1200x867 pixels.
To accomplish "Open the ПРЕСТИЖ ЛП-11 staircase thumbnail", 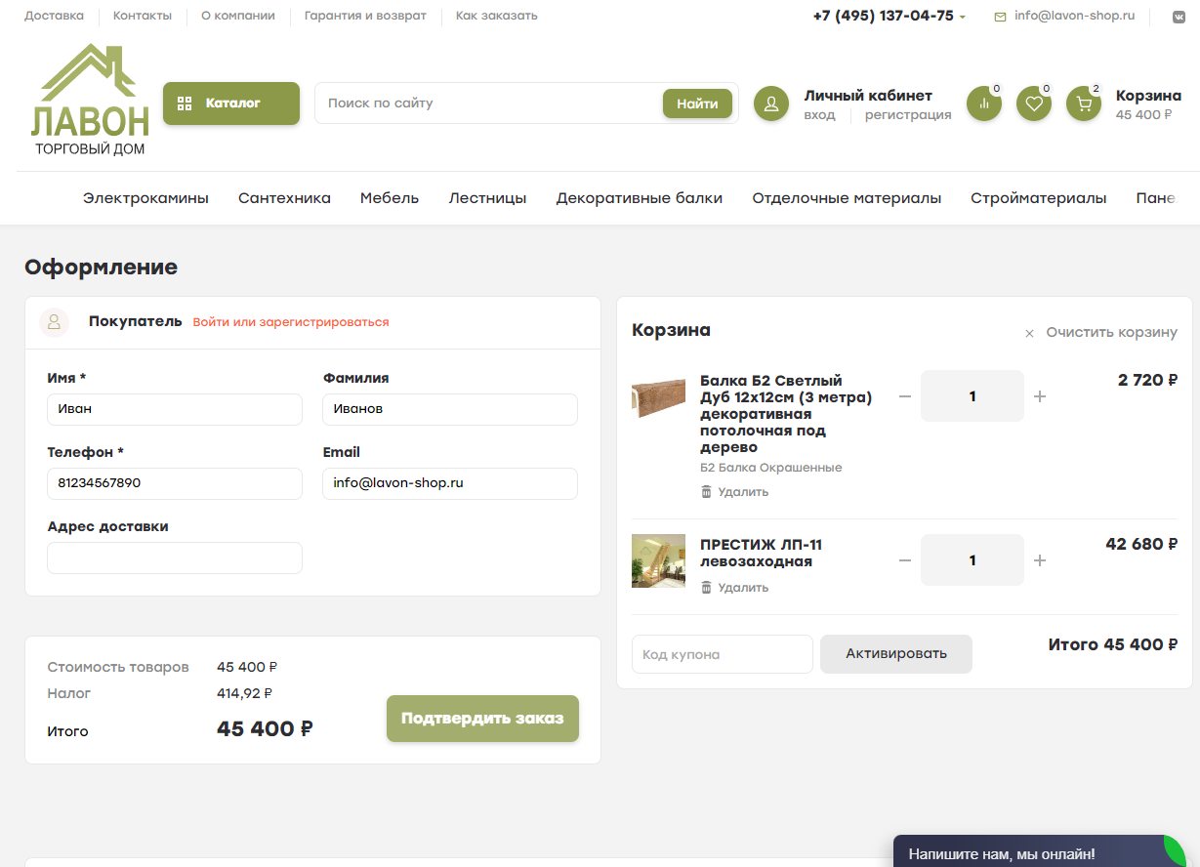I will (x=658, y=560).
